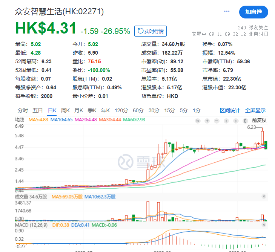
Task: Select the 季K chart tab
Action: click(x=92, y=110)
